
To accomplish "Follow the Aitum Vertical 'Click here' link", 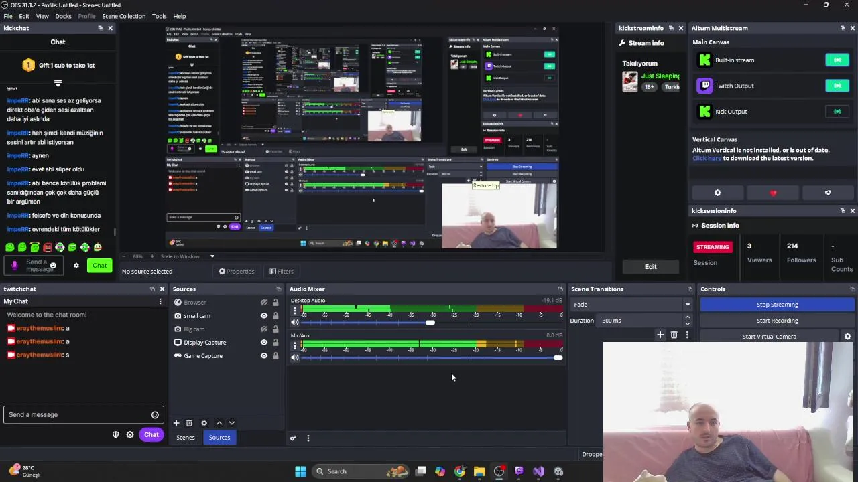I will [x=707, y=159].
